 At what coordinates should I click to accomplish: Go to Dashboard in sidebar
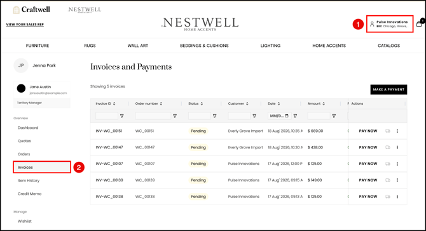28,128
